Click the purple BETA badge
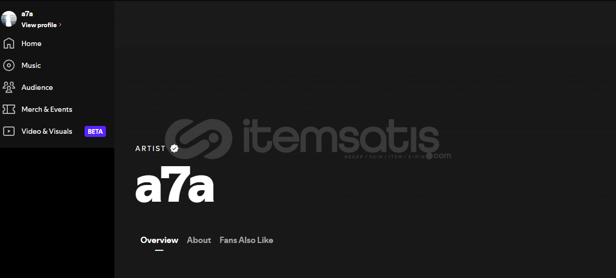The image size is (616, 278). pos(95,131)
